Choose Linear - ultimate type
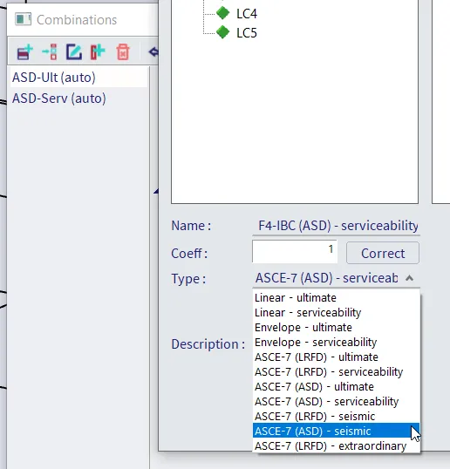The image size is (450, 469). tap(337, 298)
